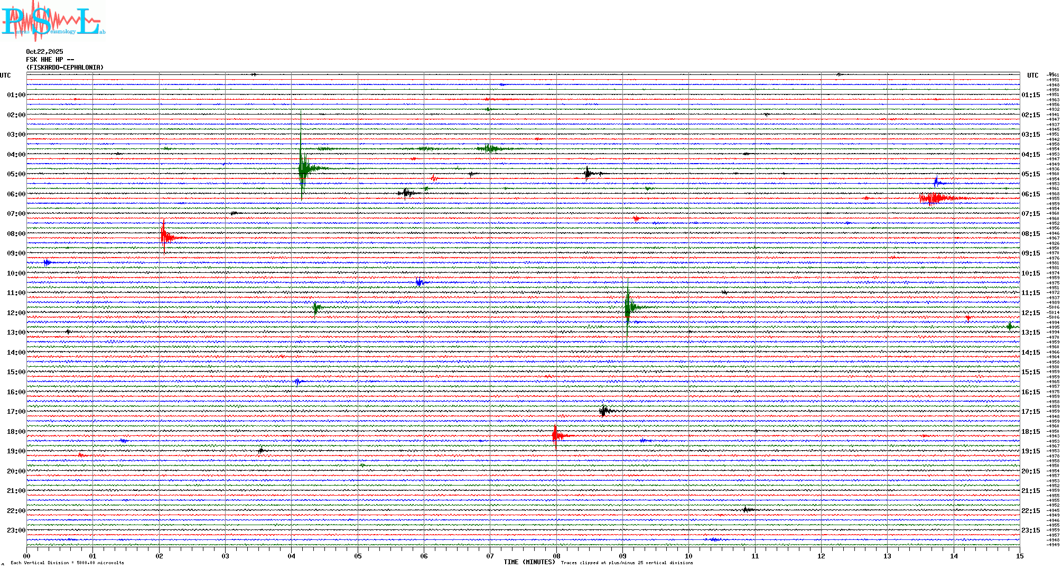Click the black seismic event near 17:00 trace
This screenshot has height=570, width=1062.
point(604,411)
